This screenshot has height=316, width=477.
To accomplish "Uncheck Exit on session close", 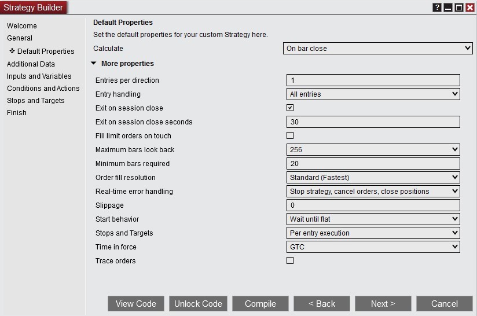I will (290, 108).
